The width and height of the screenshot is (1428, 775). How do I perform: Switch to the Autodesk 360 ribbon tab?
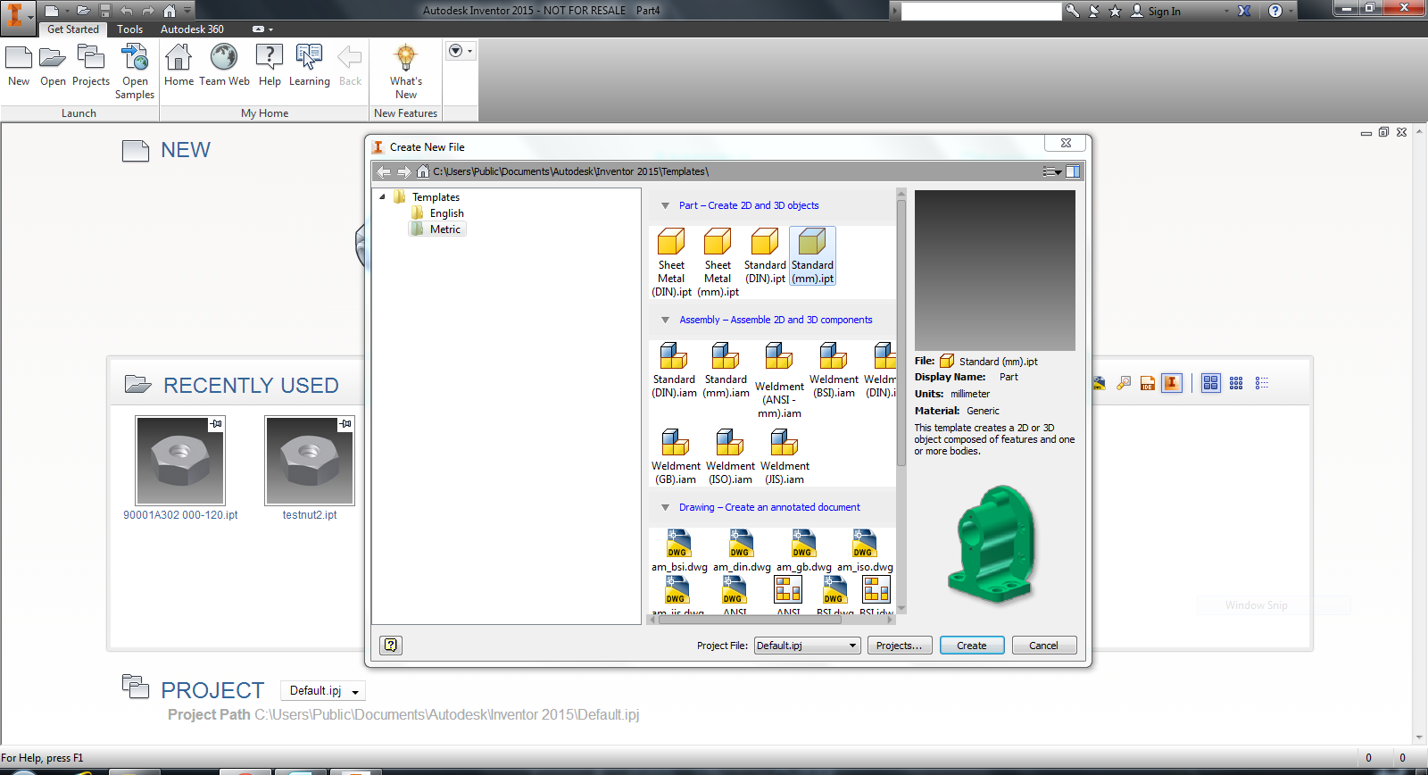(x=192, y=29)
